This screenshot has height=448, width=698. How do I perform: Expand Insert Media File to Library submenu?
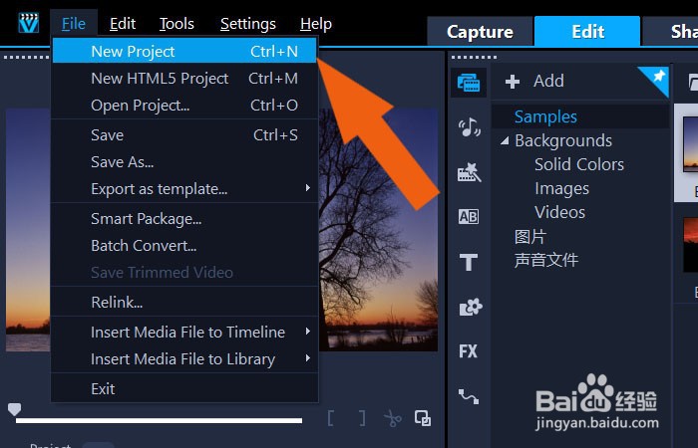pyautogui.click(x=307, y=357)
